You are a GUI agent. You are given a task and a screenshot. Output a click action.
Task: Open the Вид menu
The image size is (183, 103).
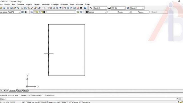(x=13, y=5)
